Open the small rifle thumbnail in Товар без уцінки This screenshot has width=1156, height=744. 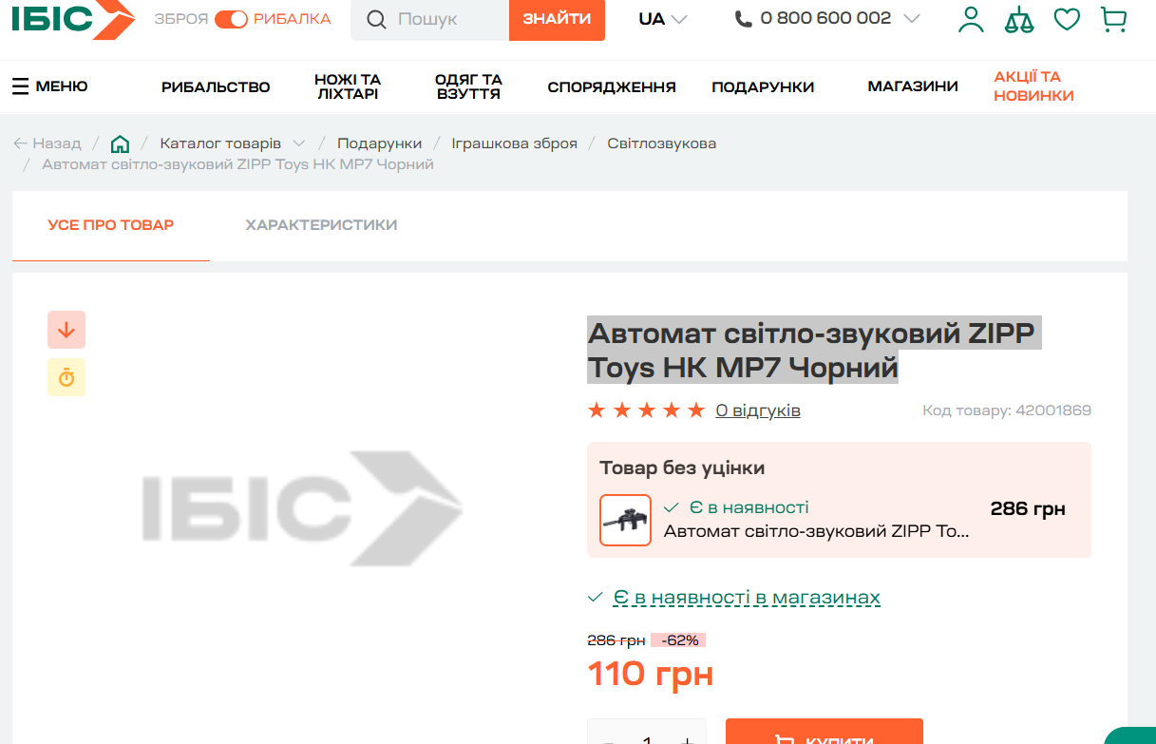tap(625, 520)
